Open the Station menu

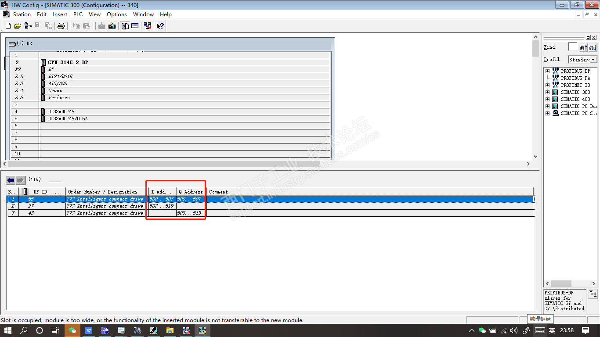point(22,14)
